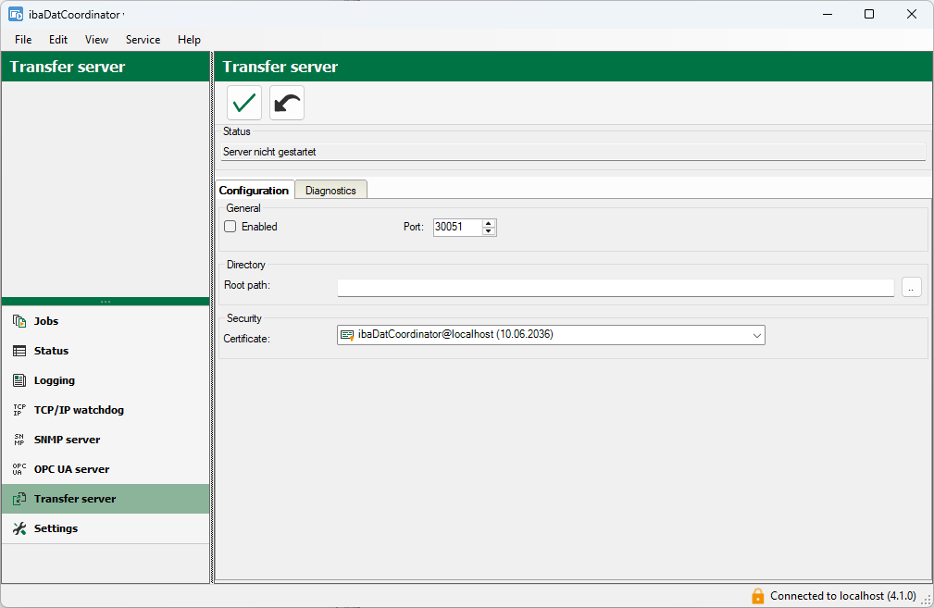
Task: Enable the Transfer server checkbox
Action: tap(230, 227)
